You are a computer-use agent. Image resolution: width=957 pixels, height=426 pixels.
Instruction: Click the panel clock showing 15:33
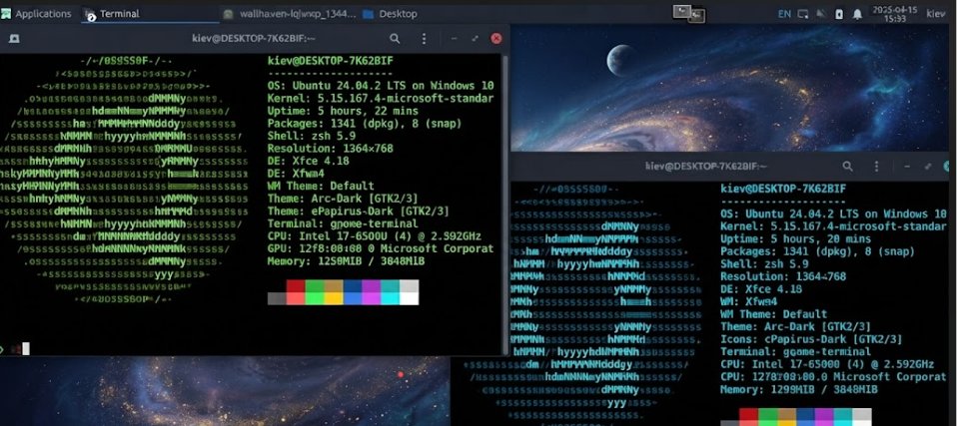[895, 13]
